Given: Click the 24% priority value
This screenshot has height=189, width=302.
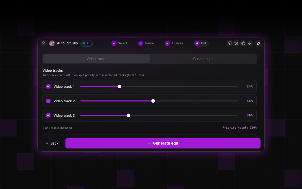Looking at the screenshot, I should (250, 86).
